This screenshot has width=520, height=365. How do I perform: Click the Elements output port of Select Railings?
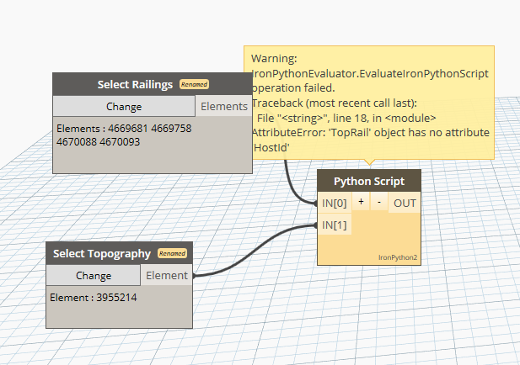(224, 106)
